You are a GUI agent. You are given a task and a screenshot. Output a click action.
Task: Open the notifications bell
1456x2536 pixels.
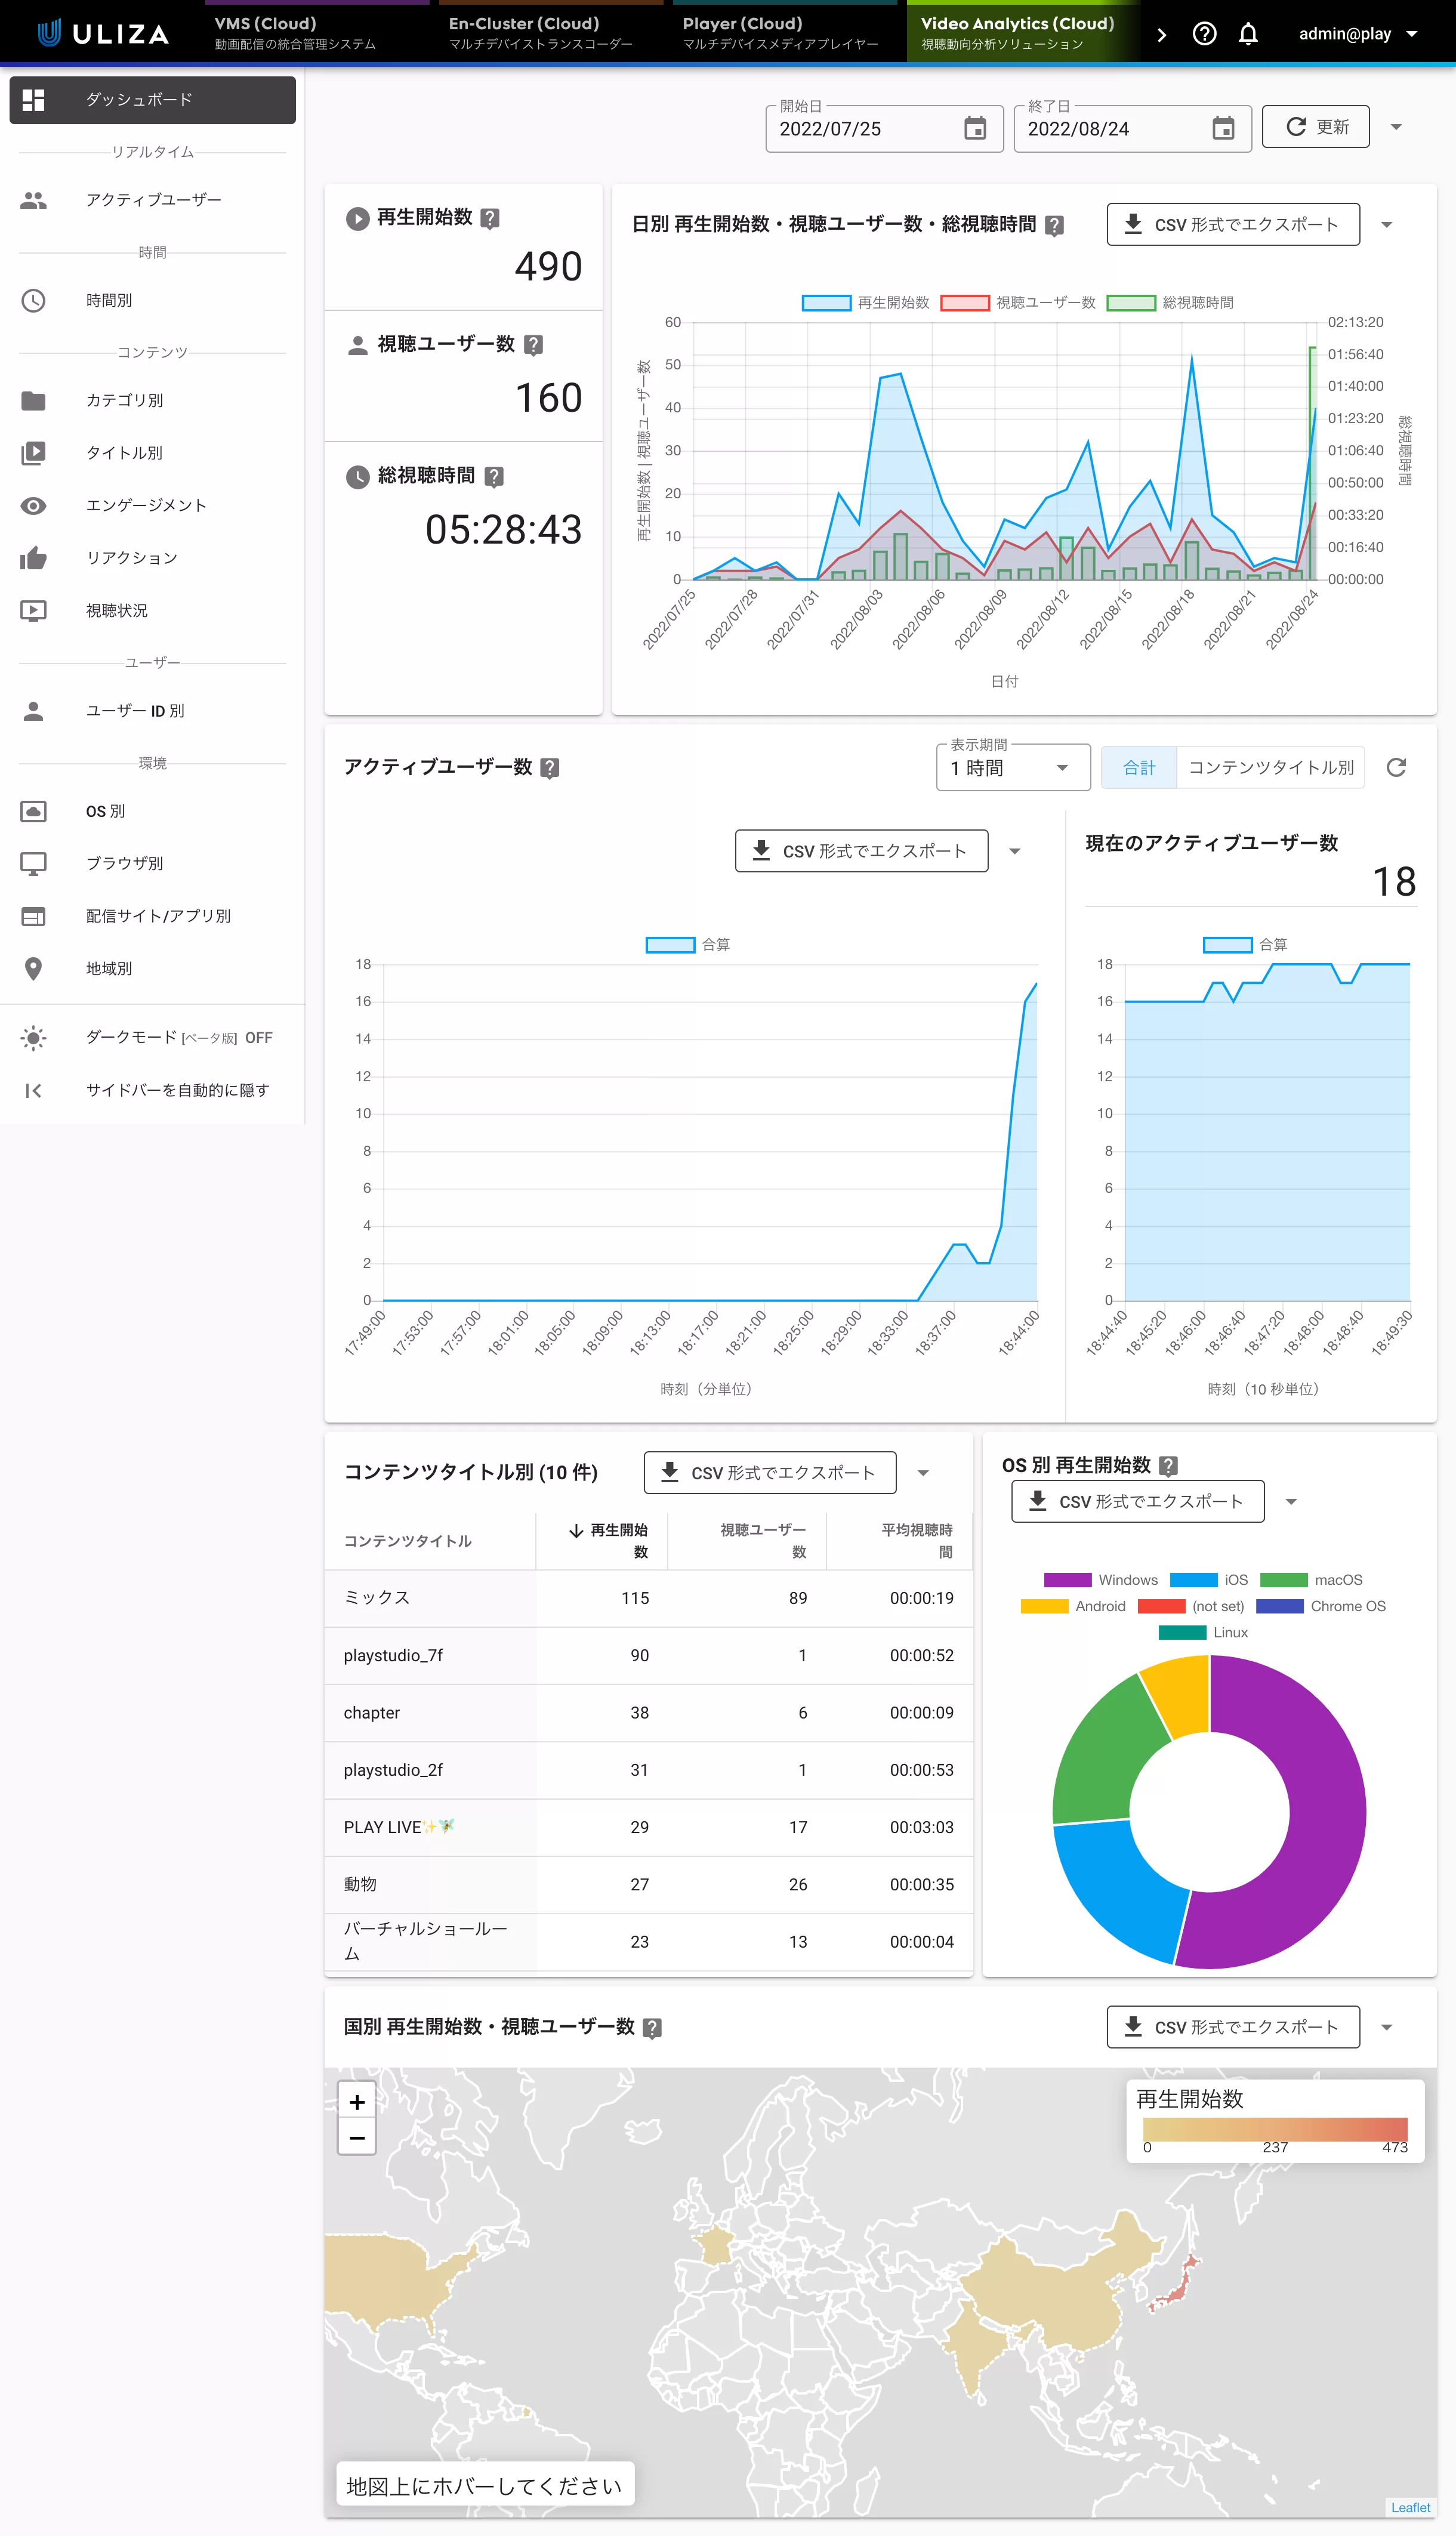click(1248, 34)
